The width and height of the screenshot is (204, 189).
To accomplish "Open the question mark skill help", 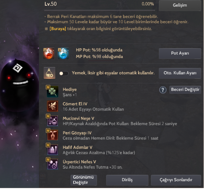I will [163, 90].
